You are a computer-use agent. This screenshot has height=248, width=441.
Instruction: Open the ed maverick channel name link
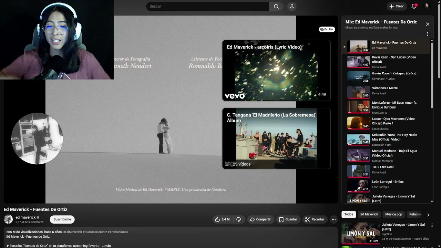click(x=25, y=217)
